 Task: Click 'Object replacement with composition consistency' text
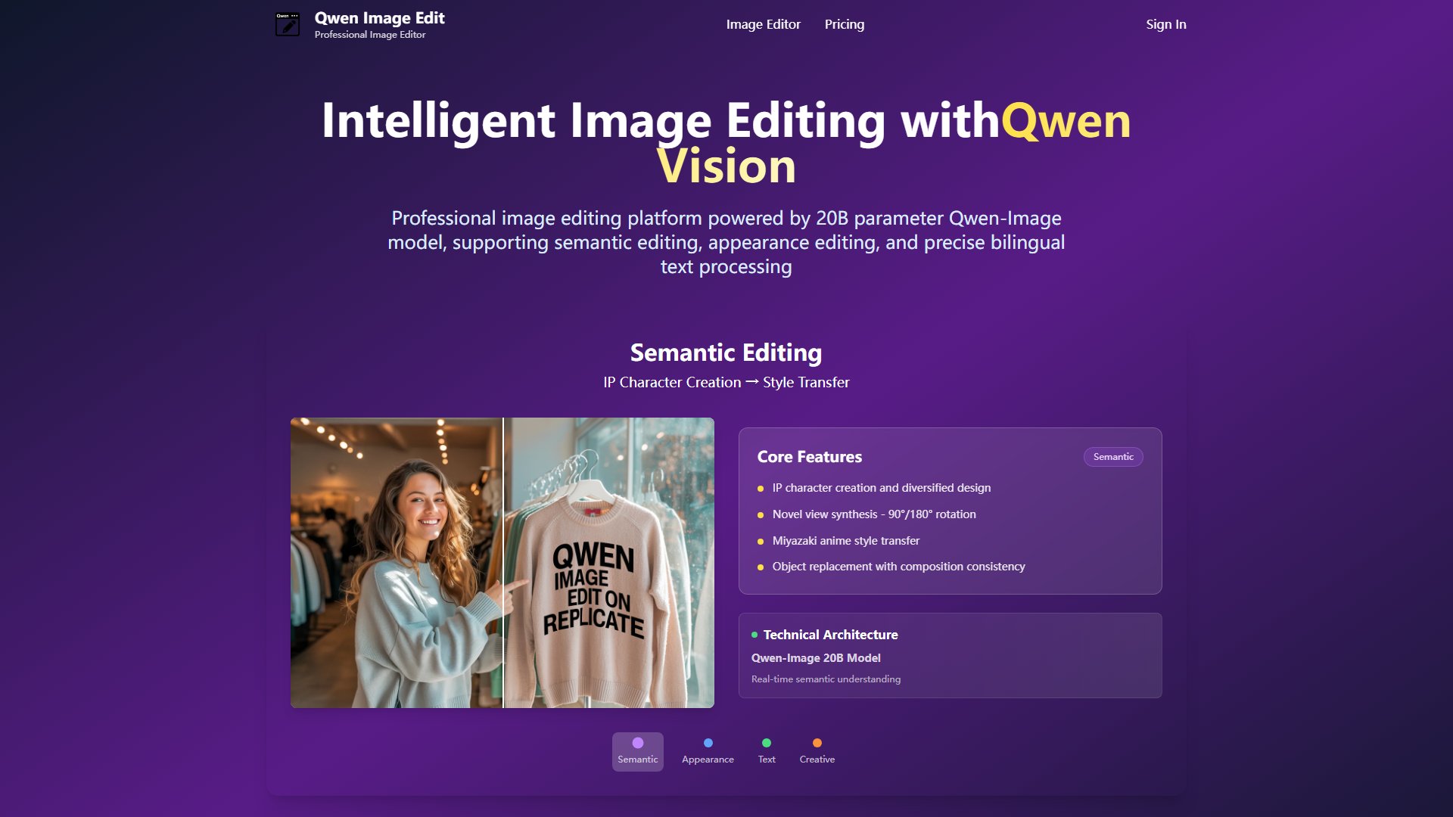[899, 567]
